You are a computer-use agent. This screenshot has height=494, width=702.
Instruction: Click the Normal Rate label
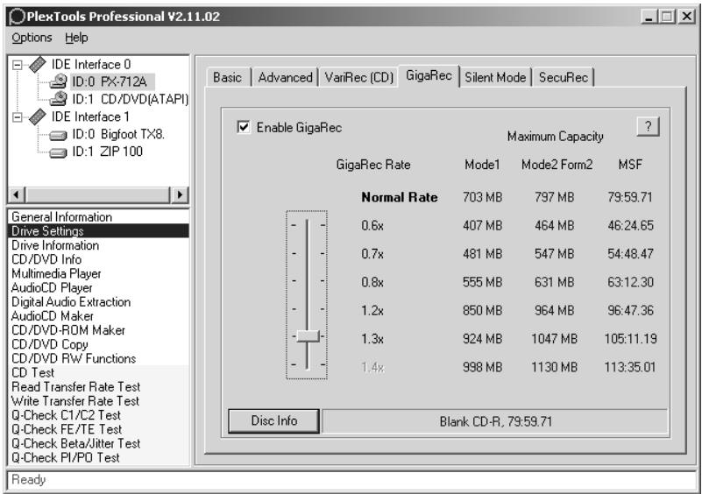400,197
